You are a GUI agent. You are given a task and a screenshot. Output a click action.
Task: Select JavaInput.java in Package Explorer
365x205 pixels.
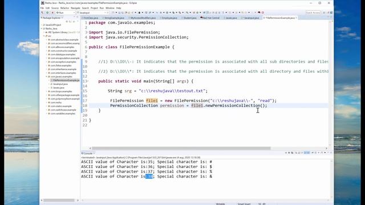(x=60, y=84)
